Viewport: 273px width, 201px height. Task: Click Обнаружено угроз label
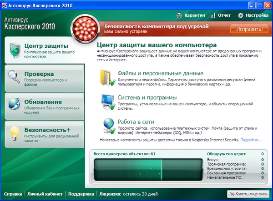[x=227, y=154]
